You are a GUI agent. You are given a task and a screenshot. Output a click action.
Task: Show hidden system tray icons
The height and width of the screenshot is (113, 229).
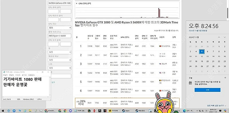[197, 111]
